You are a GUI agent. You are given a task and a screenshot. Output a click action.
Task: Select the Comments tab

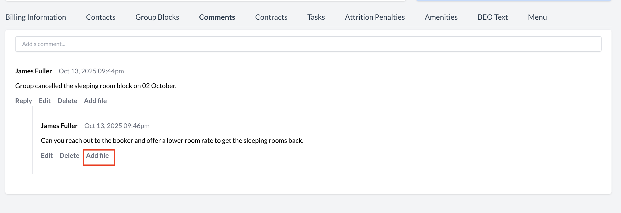[x=217, y=17]
